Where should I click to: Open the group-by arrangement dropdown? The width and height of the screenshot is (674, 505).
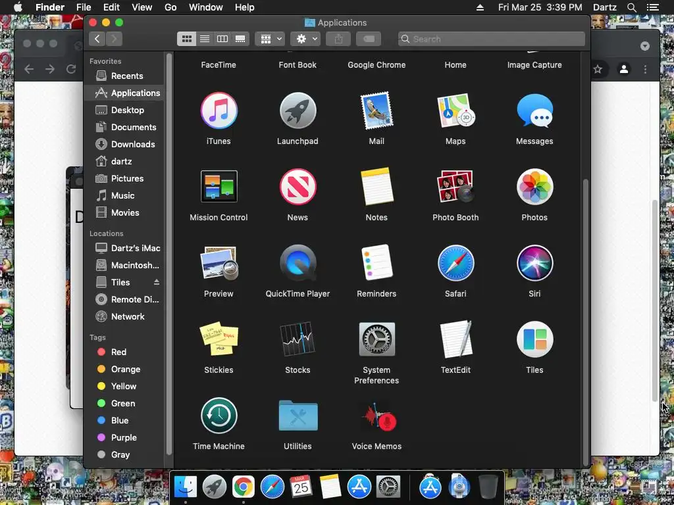click(270, 39)
